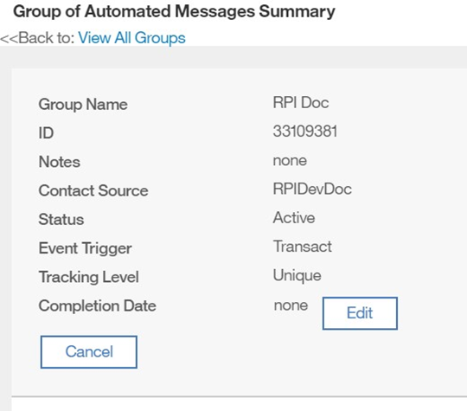Select the Completion Date label

coord(98,305)
